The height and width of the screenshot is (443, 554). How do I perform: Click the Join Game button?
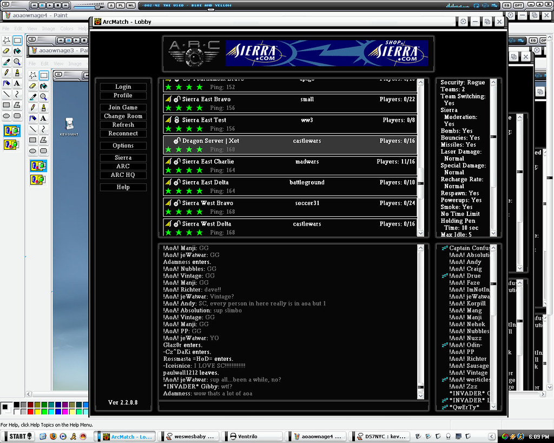tap(123, 108)
